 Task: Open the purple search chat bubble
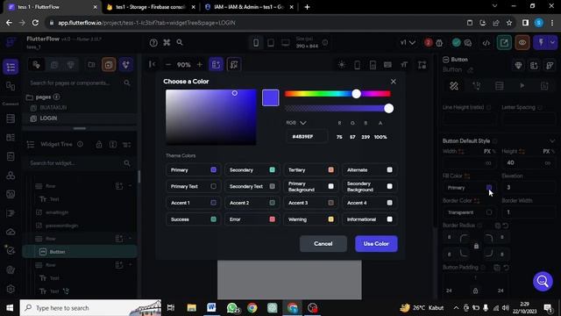pyautogui.click(x=543, y=281)
